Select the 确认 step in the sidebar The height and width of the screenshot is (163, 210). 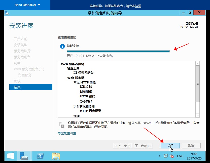click(x=17, y=81)
